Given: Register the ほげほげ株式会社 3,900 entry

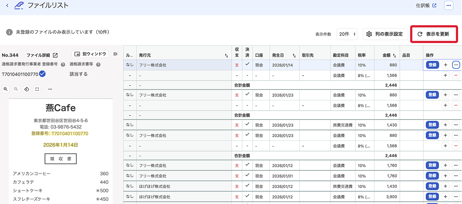Looking at the screenshot, I should point(432,196).
